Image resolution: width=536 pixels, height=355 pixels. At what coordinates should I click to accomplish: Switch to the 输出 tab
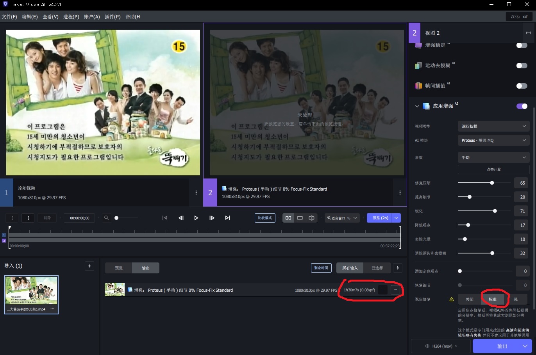click(146, 268)
